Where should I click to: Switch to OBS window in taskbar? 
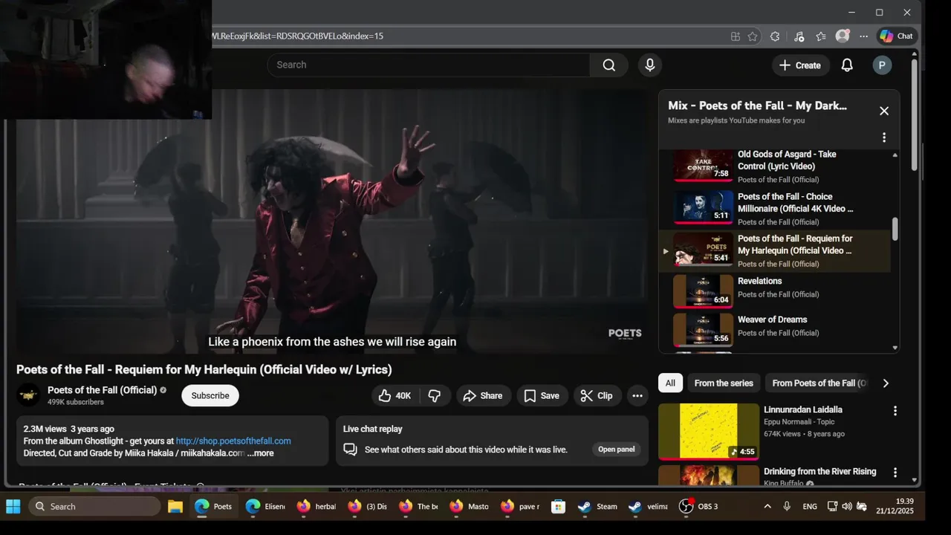click(699, 507)
